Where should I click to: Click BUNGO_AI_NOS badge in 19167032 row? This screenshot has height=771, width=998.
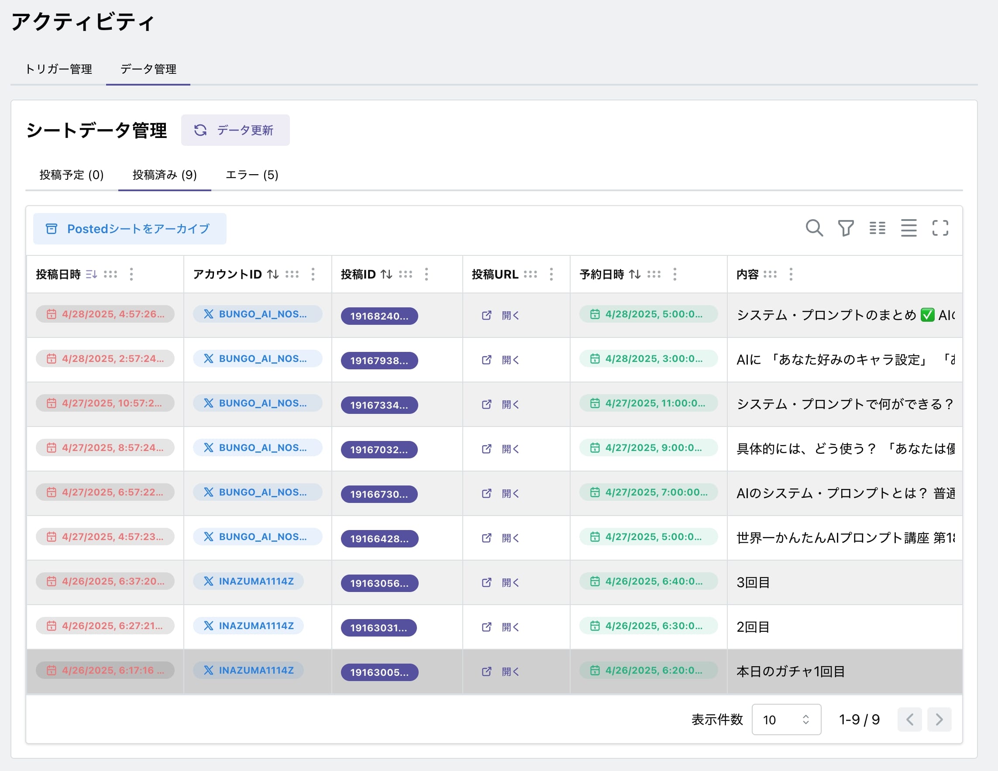click(258, 448)
